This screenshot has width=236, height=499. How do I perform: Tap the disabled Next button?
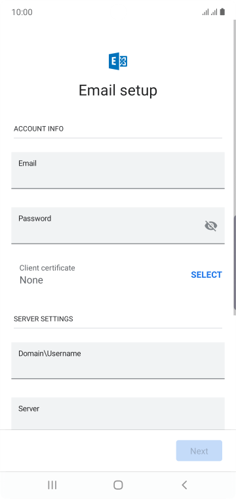tap(199, 450)
